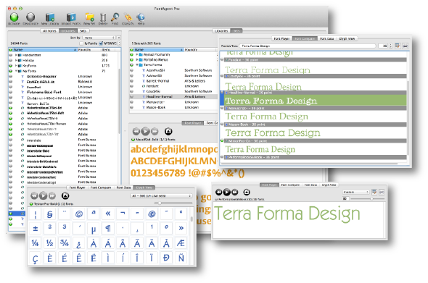Viewport: 428px width, 283px height.
Task: Toggle activation dot for Terra Forma set
Action: click(131, 65)
